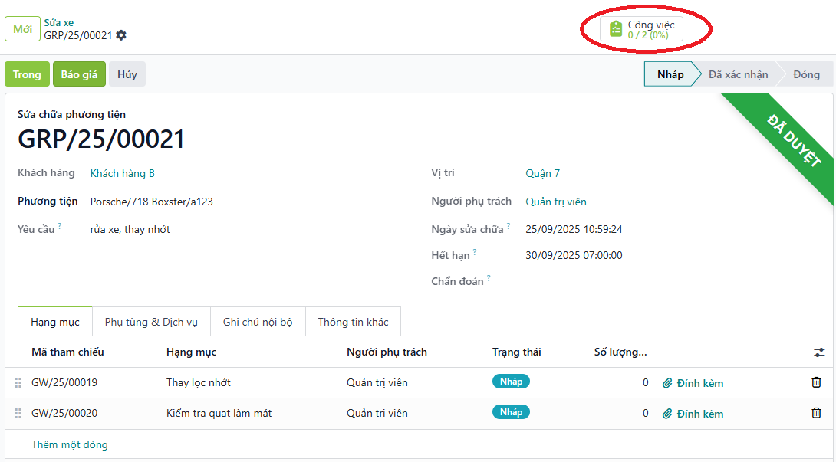Open the Ghi chú nội bộ tab
836x462 pixels.
[258, 322]
